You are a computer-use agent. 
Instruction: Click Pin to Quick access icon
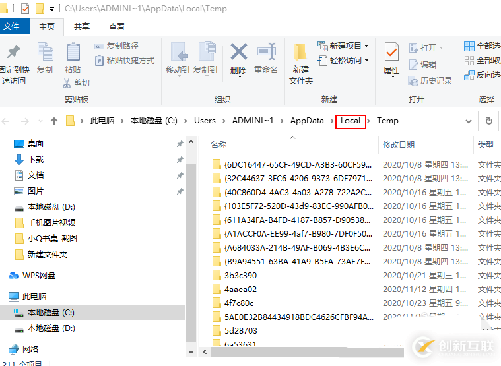[14, 52]
